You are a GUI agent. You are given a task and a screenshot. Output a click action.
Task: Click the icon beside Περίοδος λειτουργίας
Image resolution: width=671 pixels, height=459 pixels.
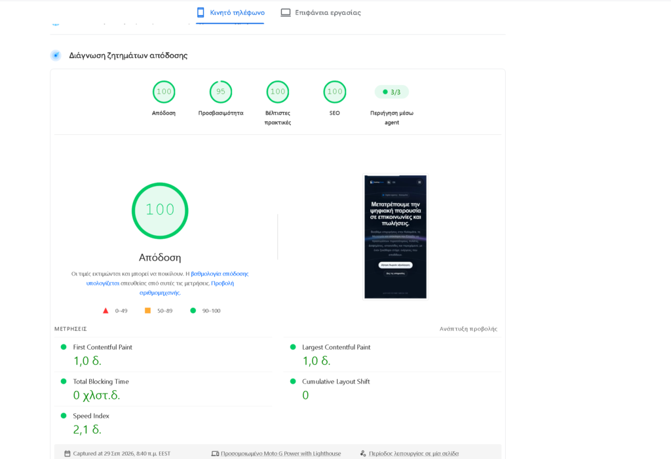[363, 454]
